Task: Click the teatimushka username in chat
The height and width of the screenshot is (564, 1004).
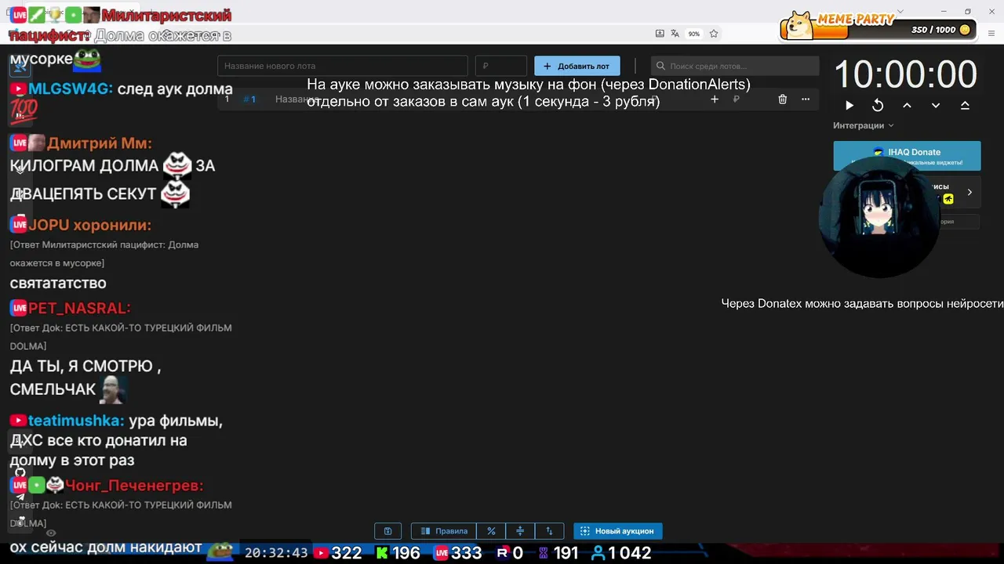Action: [76, 421]
